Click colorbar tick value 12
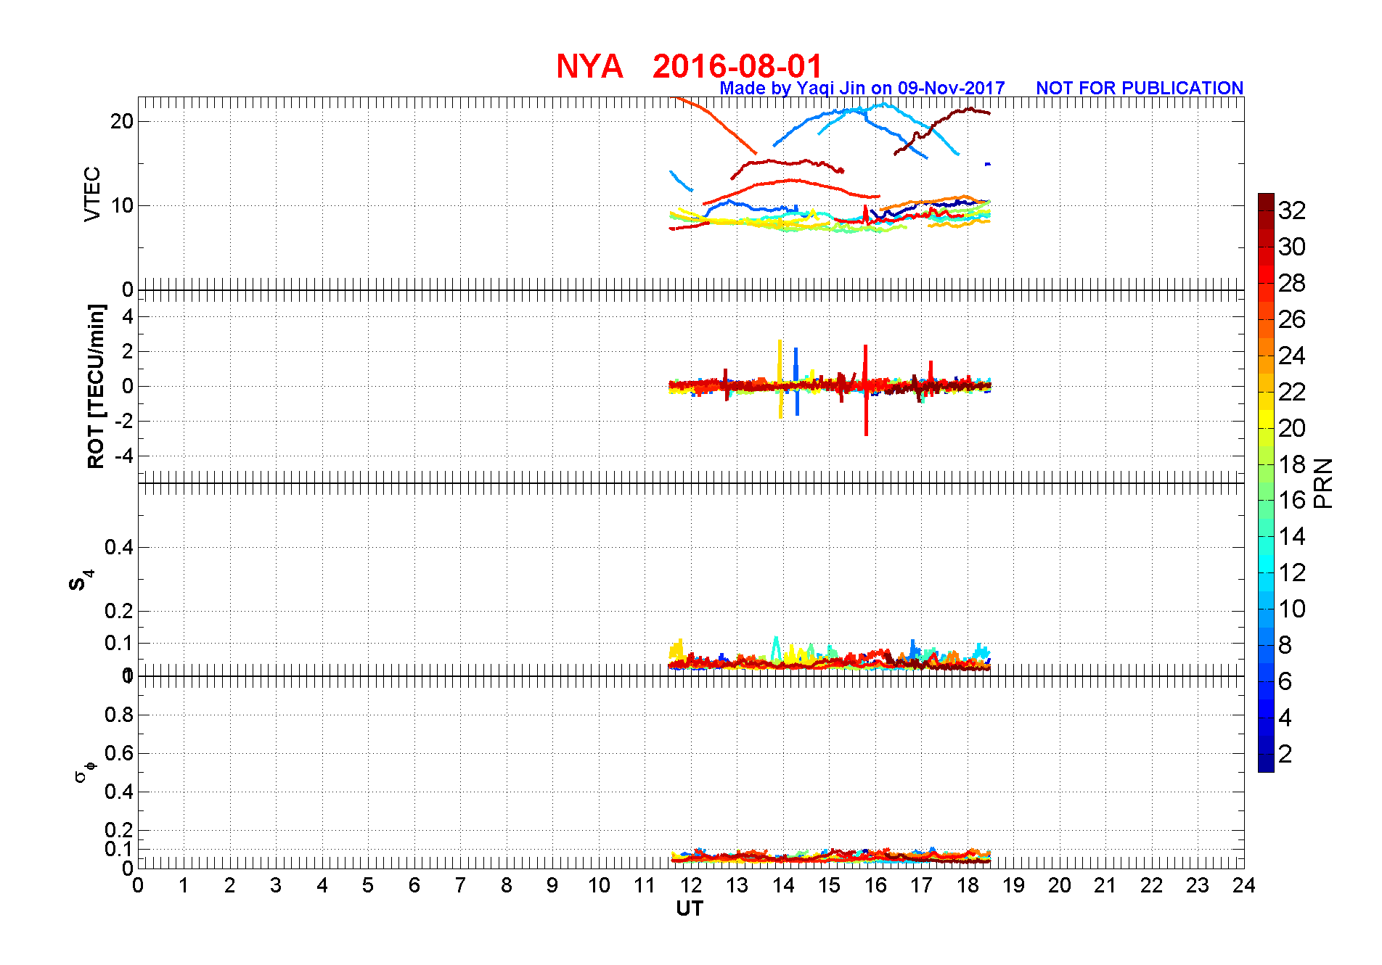Image resolution: width=1382 pixels, height=965 pixels. (x=1292, y=572)
